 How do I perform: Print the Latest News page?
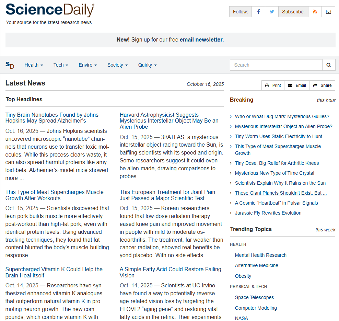coord(273,85)
